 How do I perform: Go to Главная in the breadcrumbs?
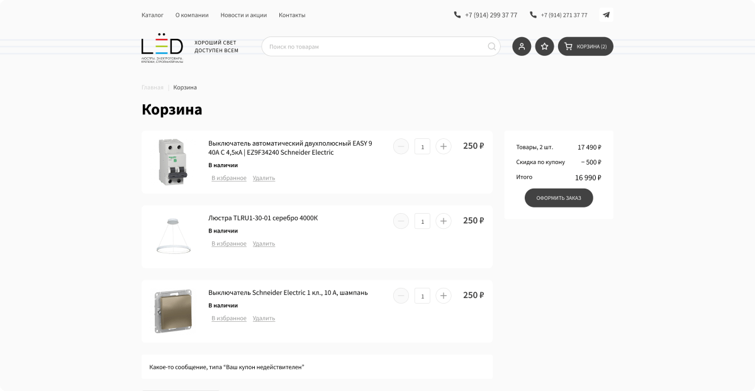152,87
